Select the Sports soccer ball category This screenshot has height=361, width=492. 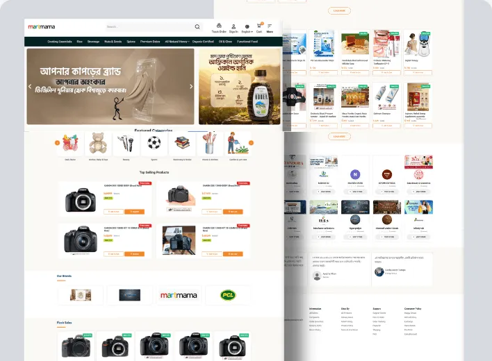tap(154, 143)
